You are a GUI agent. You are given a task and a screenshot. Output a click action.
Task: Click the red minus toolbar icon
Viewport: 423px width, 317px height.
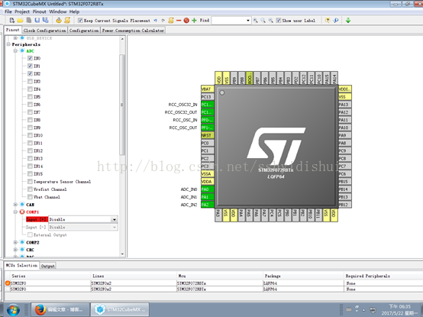coord(179,21)
